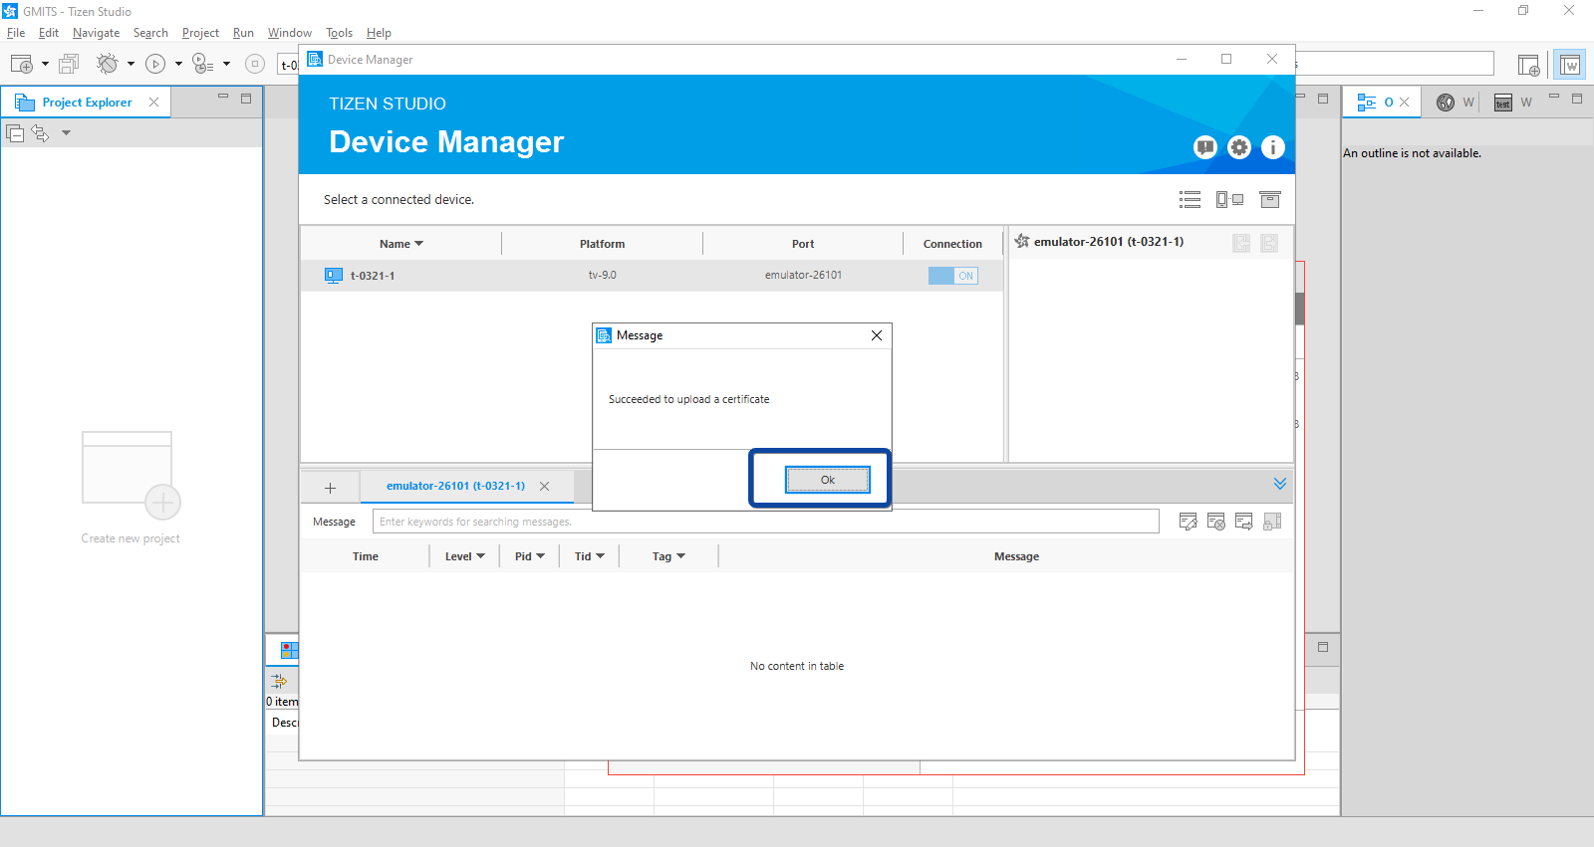
Task: Open the Project menu
Action: pyautogui.click(x=200, y=33)
